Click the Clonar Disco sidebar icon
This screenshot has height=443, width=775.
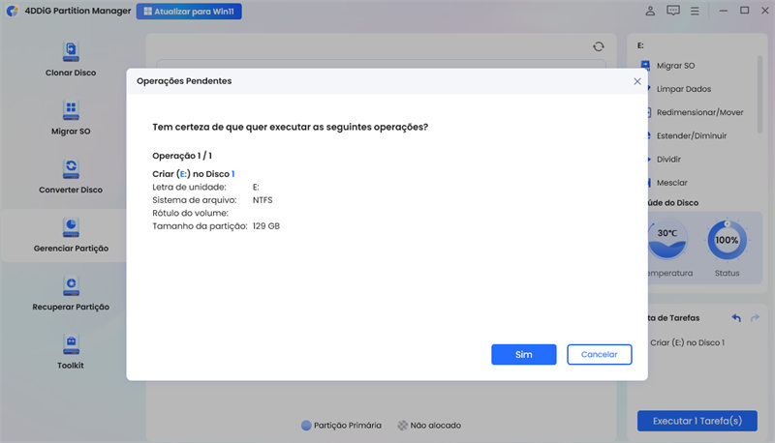click(x=71, y=50)
